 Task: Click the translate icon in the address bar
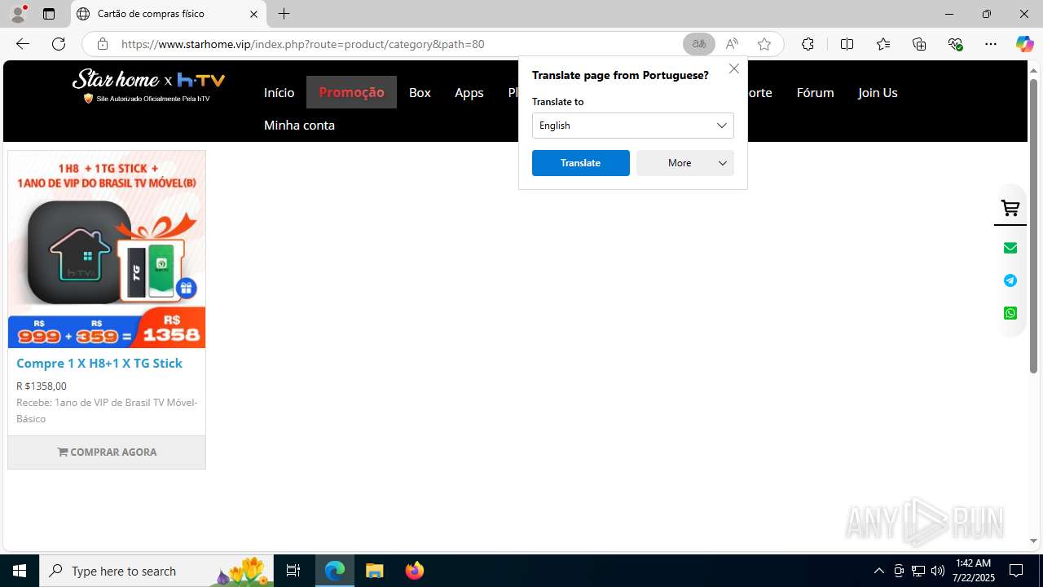(698, 44)
